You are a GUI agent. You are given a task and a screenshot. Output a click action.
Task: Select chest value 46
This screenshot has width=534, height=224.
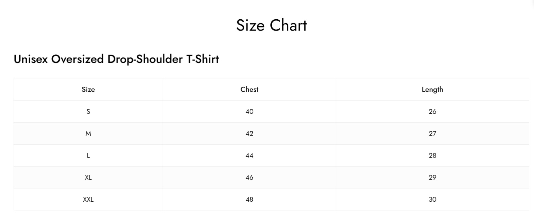tap(249, 177)
